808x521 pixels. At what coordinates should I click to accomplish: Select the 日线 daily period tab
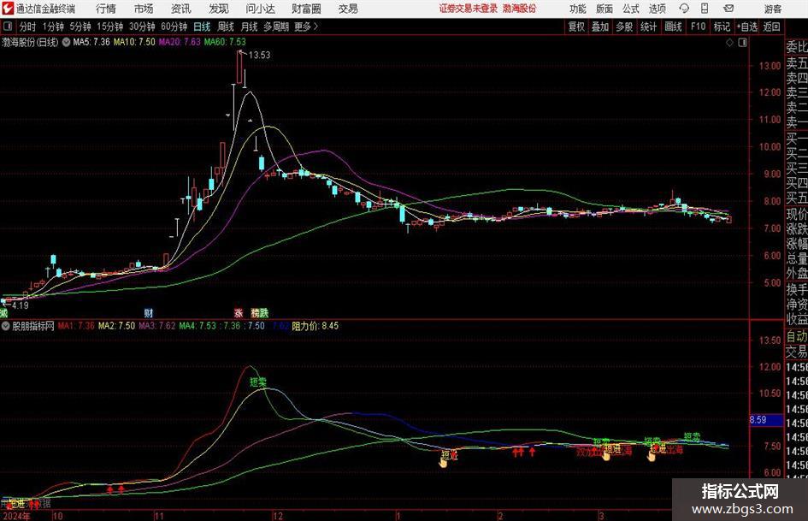(x=202, y=27)
